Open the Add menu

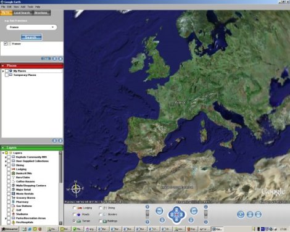[23, 7]
